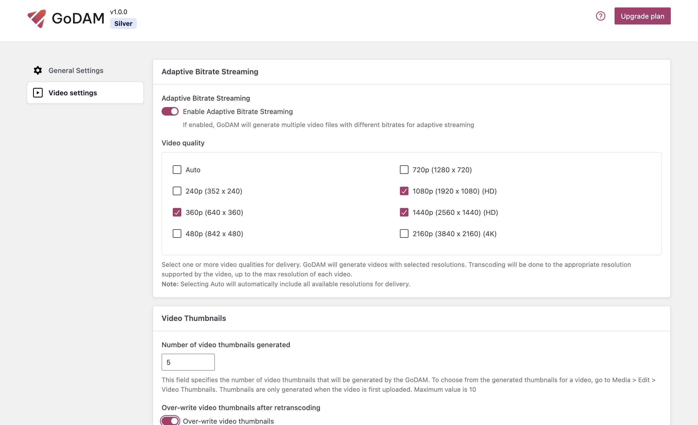Click the Silver plan badge
The width and height of the screenshot is (698, 425).
pos(123,23)
